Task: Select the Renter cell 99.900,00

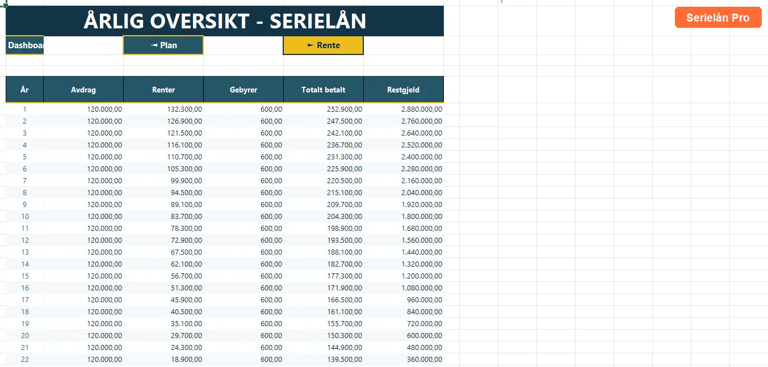Action: coord(163,180)
